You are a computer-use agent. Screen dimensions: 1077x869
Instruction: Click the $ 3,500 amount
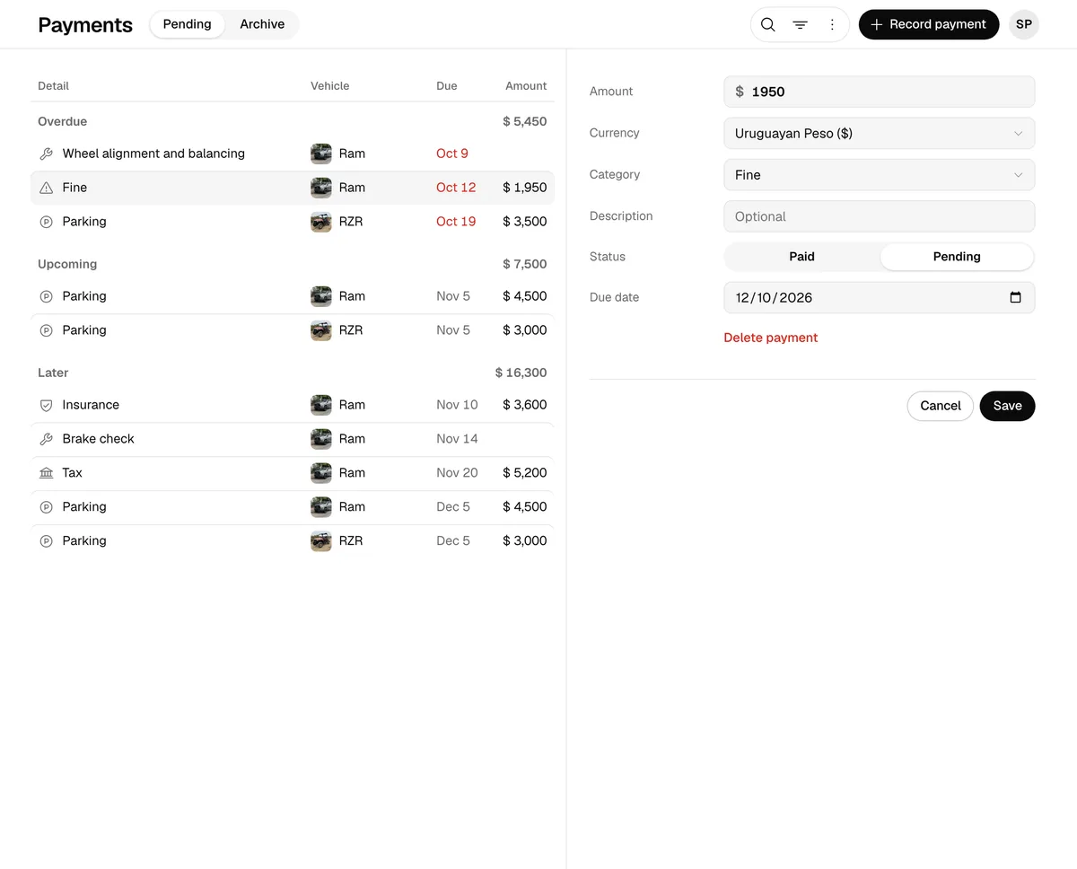coord(525,222)
